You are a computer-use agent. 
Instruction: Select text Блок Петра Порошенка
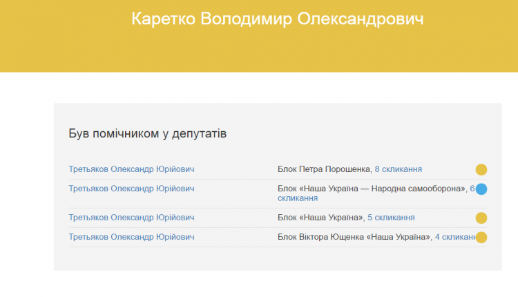pyautogui.click(x=324, y=169)
